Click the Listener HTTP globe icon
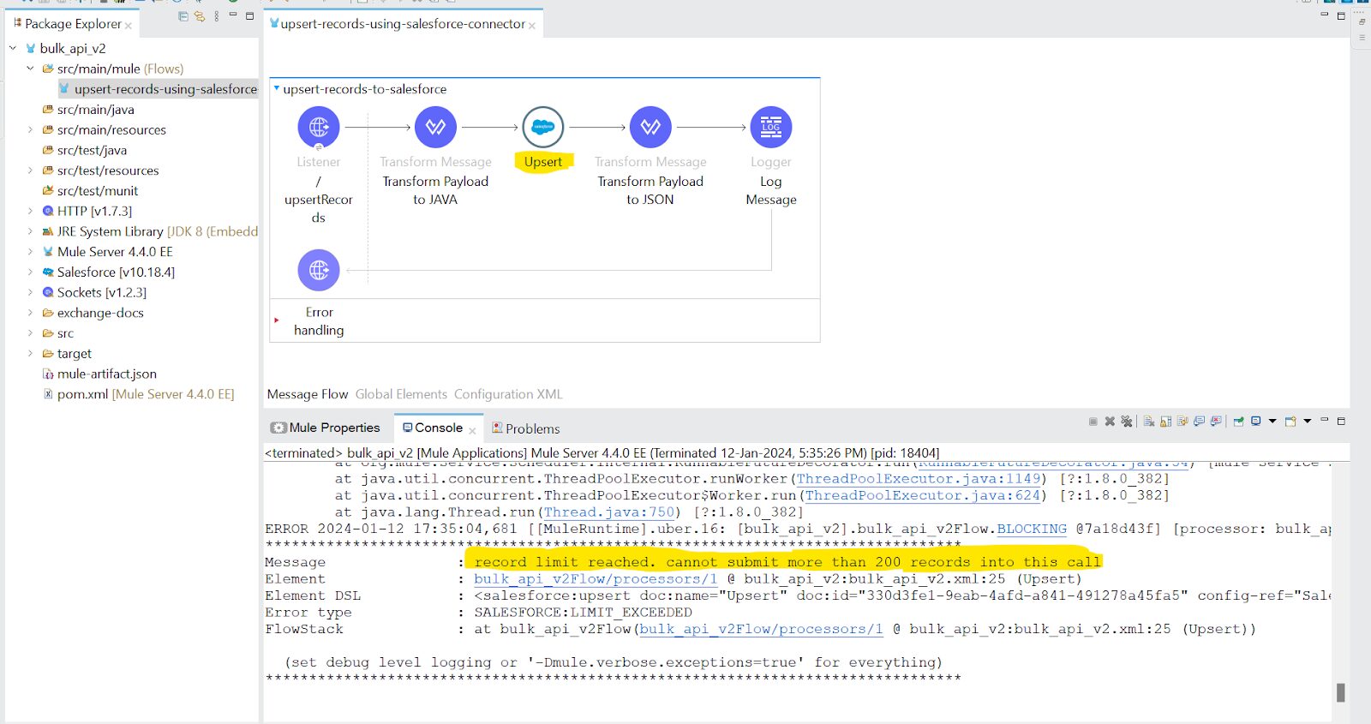This screenshot has height=724, width=1371. pos(319,127)
